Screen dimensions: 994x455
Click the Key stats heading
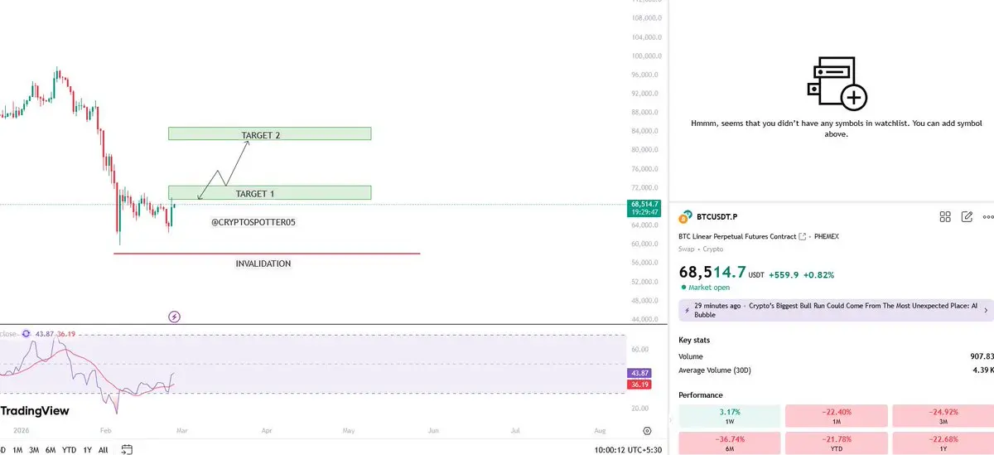[694, 340]
